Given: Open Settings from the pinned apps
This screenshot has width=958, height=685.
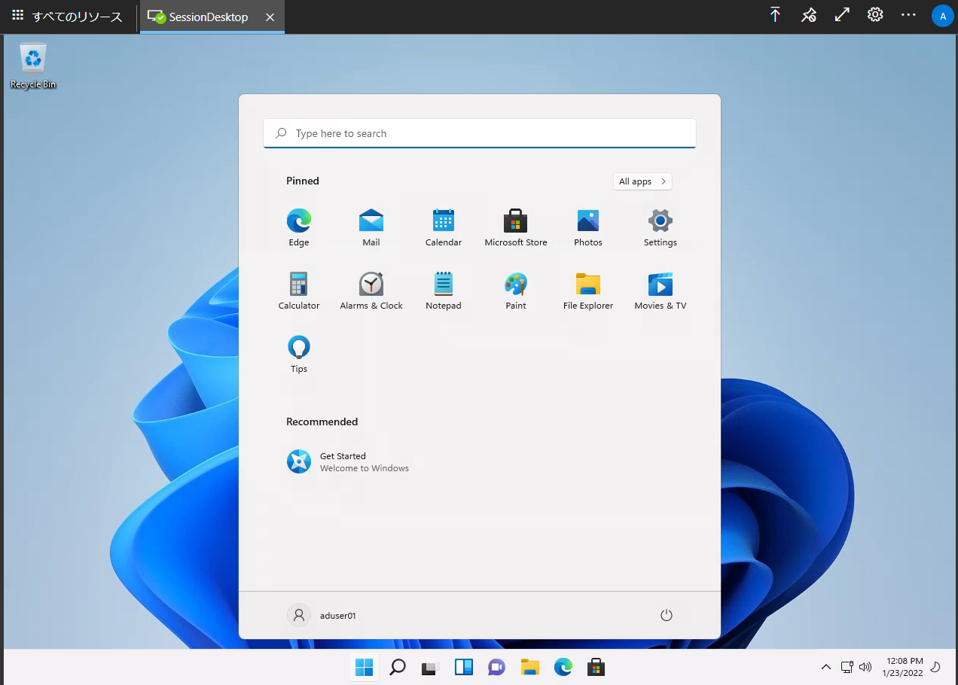Looking at the screenshot, I should (x=661, y=228).
